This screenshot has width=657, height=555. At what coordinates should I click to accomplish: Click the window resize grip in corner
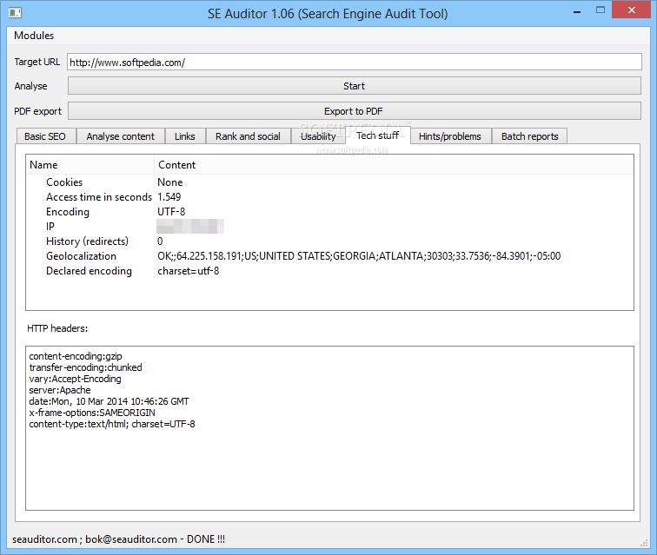(x=644, y=543)
